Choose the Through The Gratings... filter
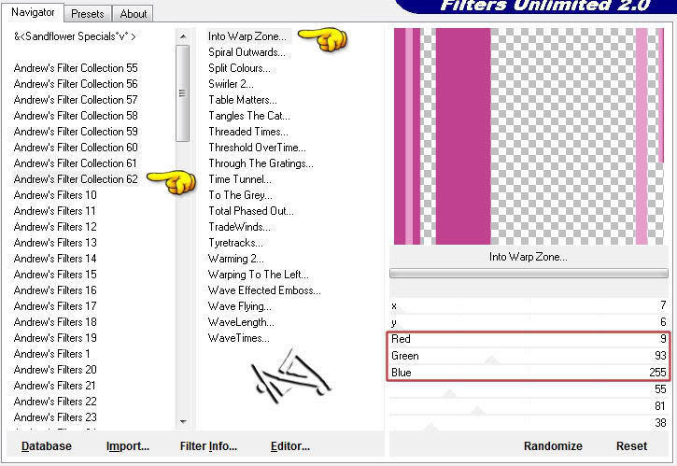Viewport: 677px width, 466px height. pos(261,163)
